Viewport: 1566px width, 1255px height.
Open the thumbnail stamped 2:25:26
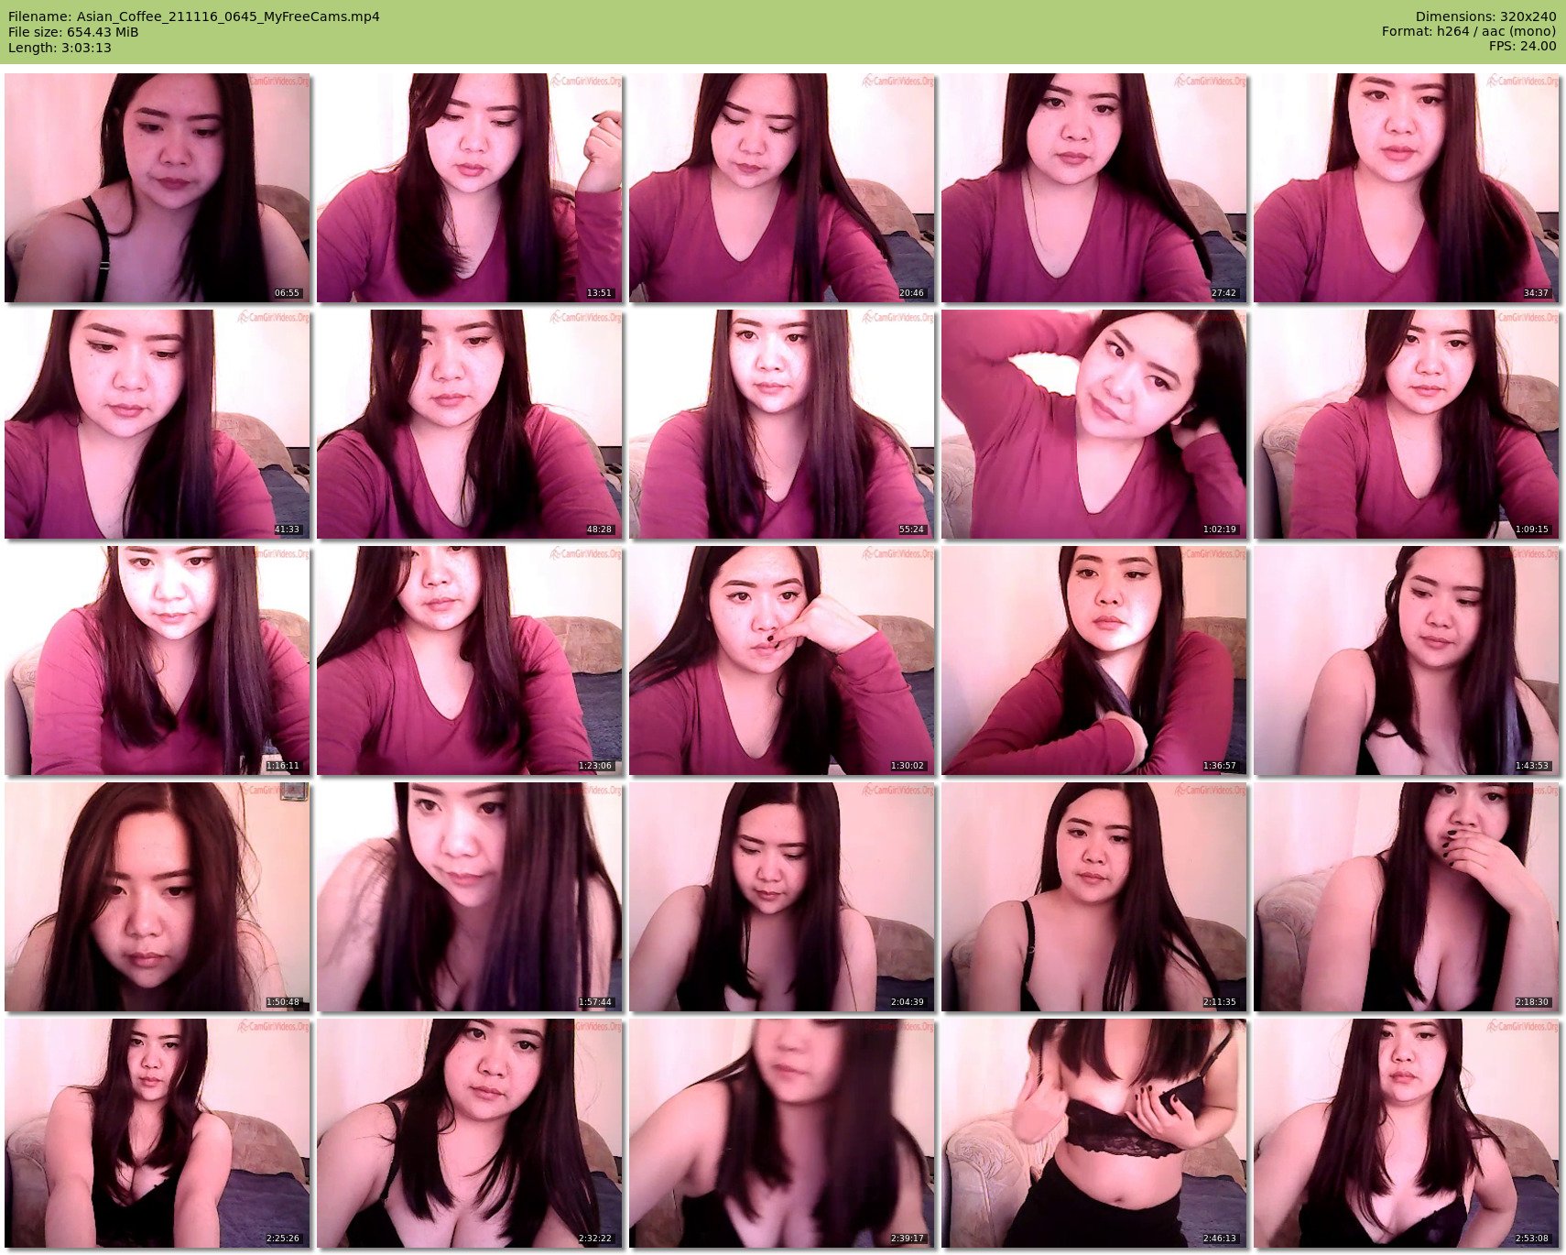coord(158,1133)
